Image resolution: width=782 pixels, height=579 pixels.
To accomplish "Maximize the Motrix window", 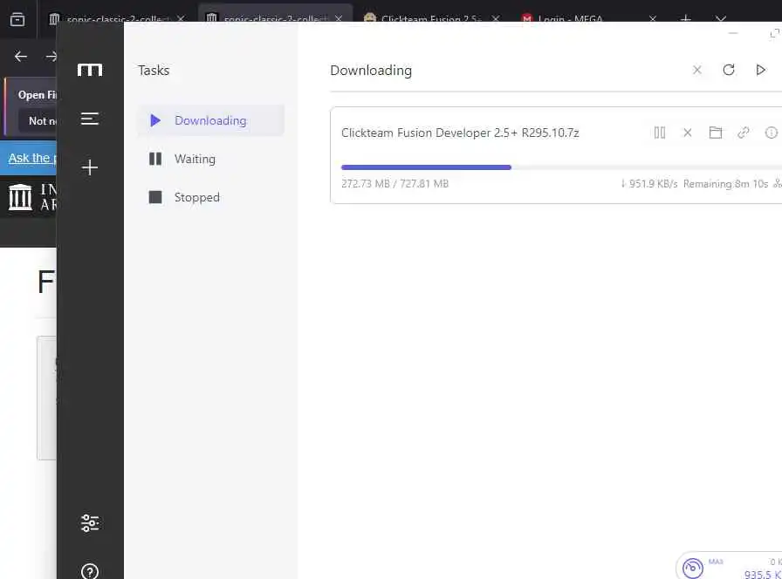I will click(x=774, y=33).
